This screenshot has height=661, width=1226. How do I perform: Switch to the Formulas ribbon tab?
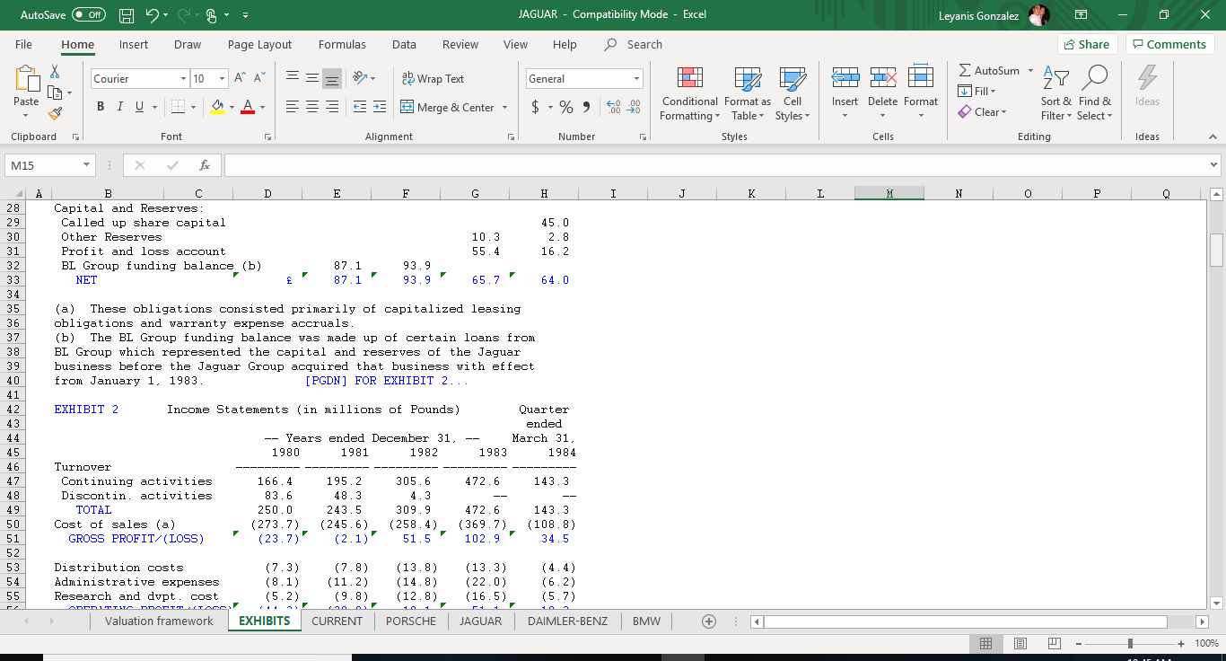coord(342,44)
